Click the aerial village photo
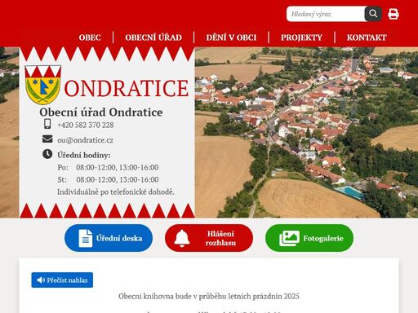Image resolution: width=418 pixels, height=313 pixels. coord(306,132)
